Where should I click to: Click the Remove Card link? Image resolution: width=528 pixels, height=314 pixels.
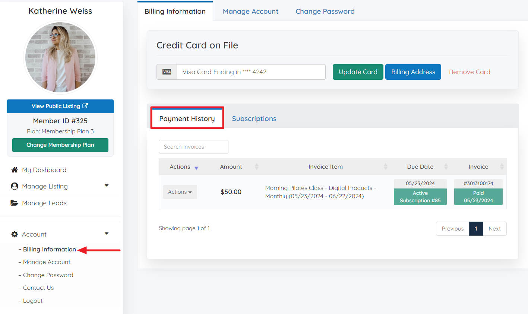click(469, 72)
